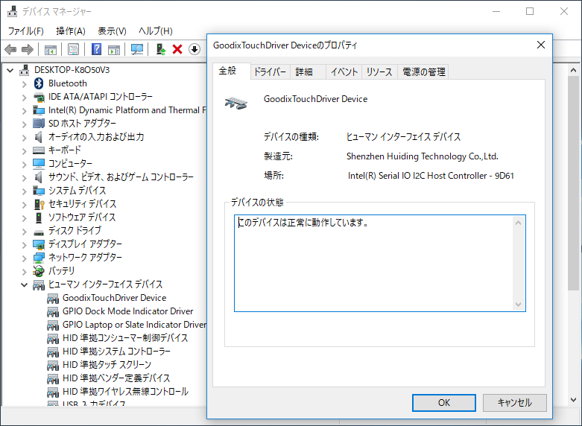The height and width of the screenshot is (426, 582).
Task: Click the キーボード category icon
Action: [39, 150]
